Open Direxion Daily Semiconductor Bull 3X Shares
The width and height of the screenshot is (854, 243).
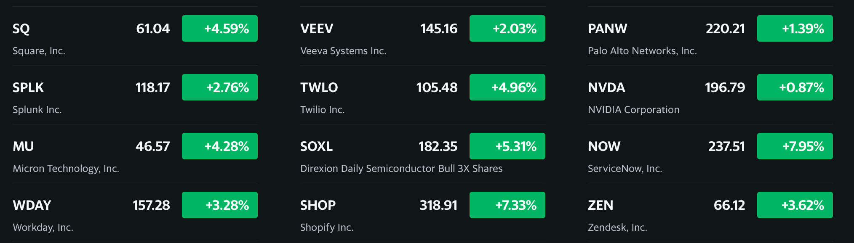point(401,169)
